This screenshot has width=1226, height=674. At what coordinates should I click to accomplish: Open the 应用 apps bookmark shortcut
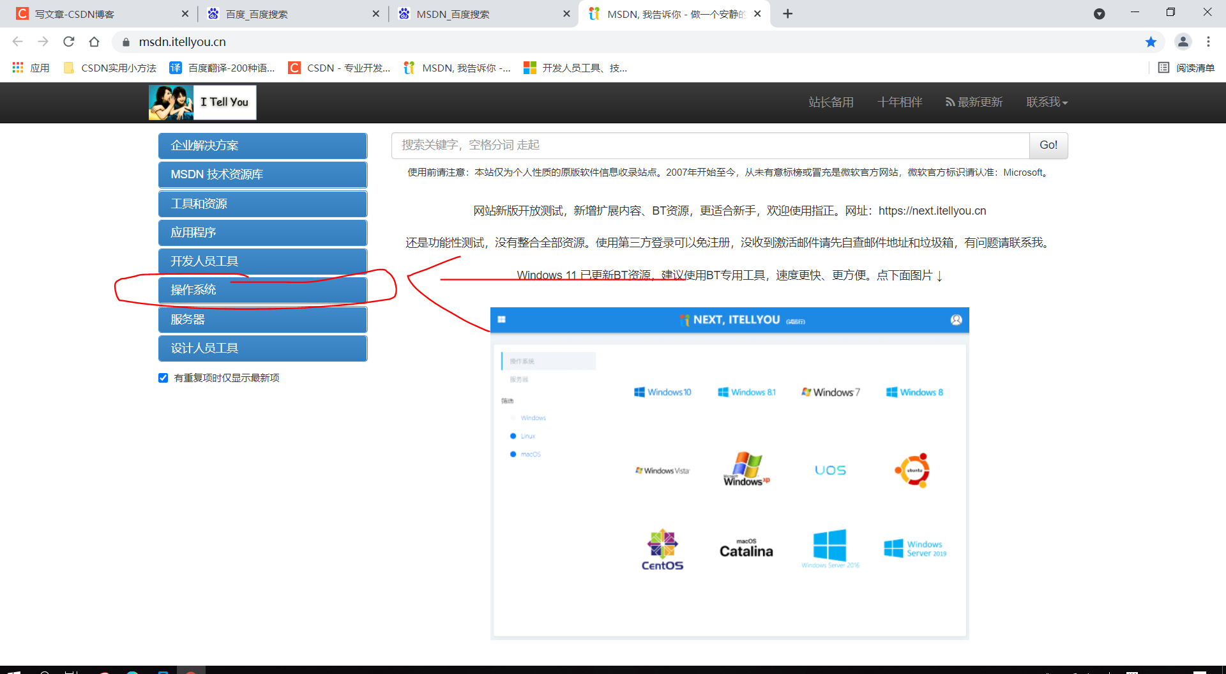(x=31, y=68)
